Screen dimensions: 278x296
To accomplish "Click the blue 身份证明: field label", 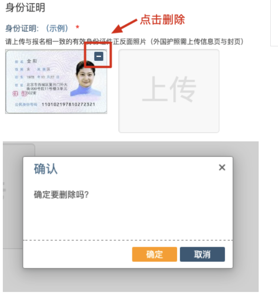I will (x=22, y=29).
